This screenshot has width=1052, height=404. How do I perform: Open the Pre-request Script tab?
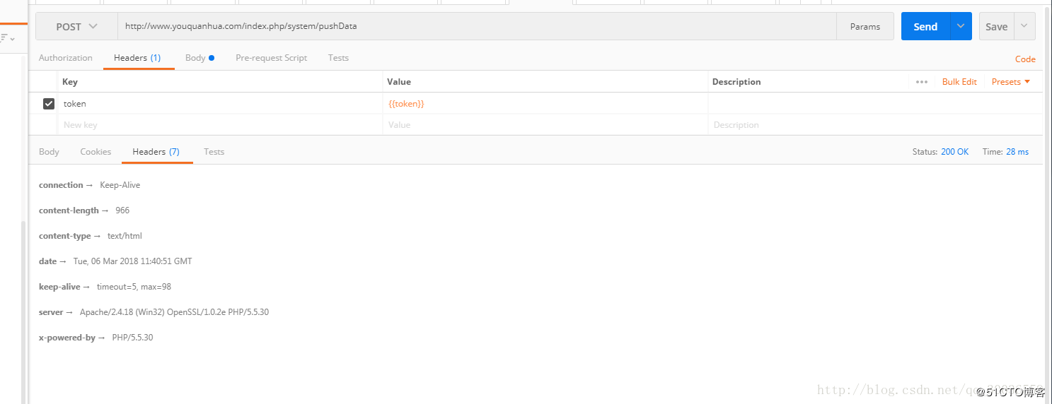coord(272,58)
